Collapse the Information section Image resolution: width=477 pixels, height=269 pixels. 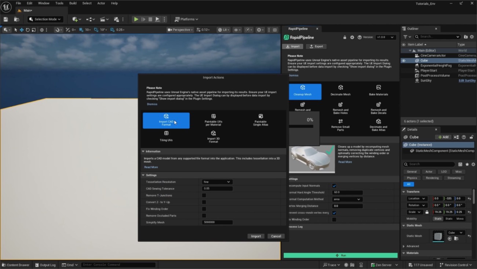coord(143,151)
